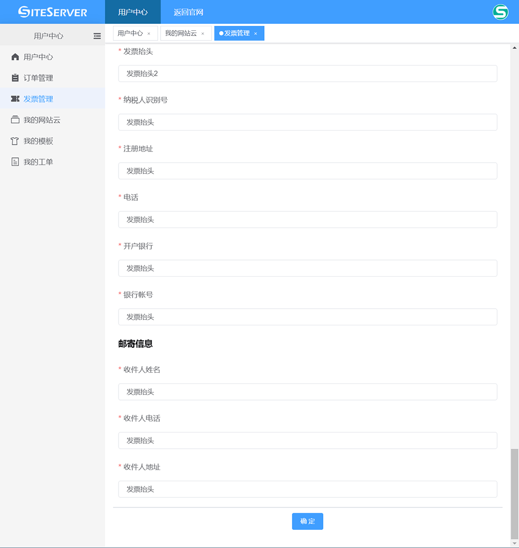
Task: Select 返回官网 in the top navigation
Action: click(x=189, y=12)
